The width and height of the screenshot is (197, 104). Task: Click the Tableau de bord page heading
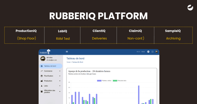pos(75,58)
